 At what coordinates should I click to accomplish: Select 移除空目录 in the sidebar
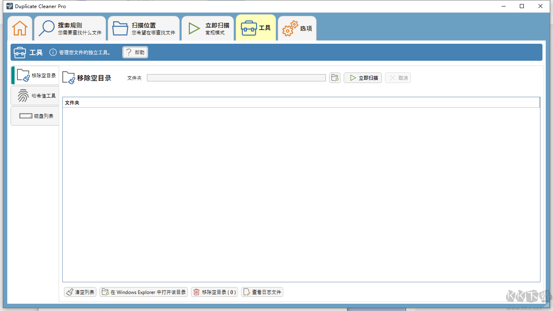[x=35, y=75]
